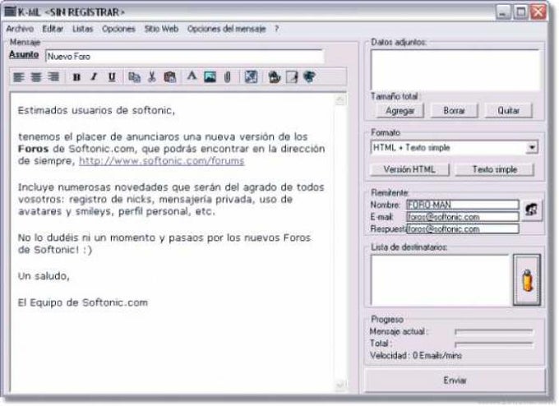
Task: Click the scissors cut icon
Action: tap(152, 77)
